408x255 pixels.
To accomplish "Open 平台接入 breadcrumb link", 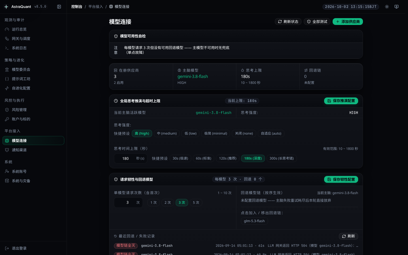I will [95, 7].
